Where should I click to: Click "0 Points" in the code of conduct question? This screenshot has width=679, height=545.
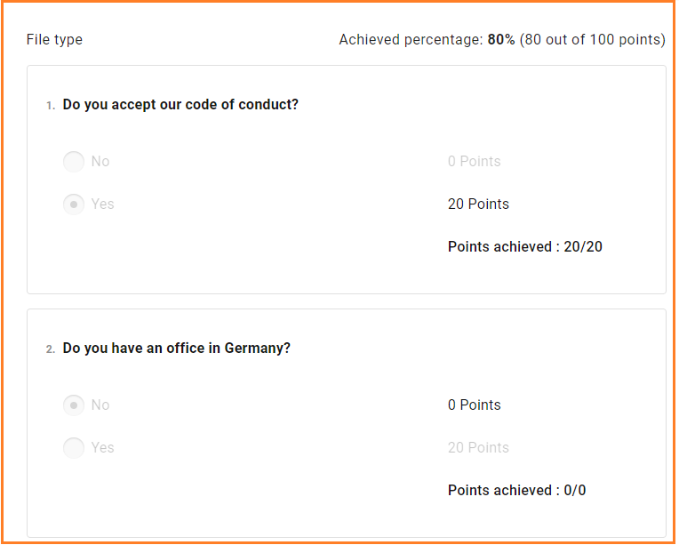pos(474,161)
